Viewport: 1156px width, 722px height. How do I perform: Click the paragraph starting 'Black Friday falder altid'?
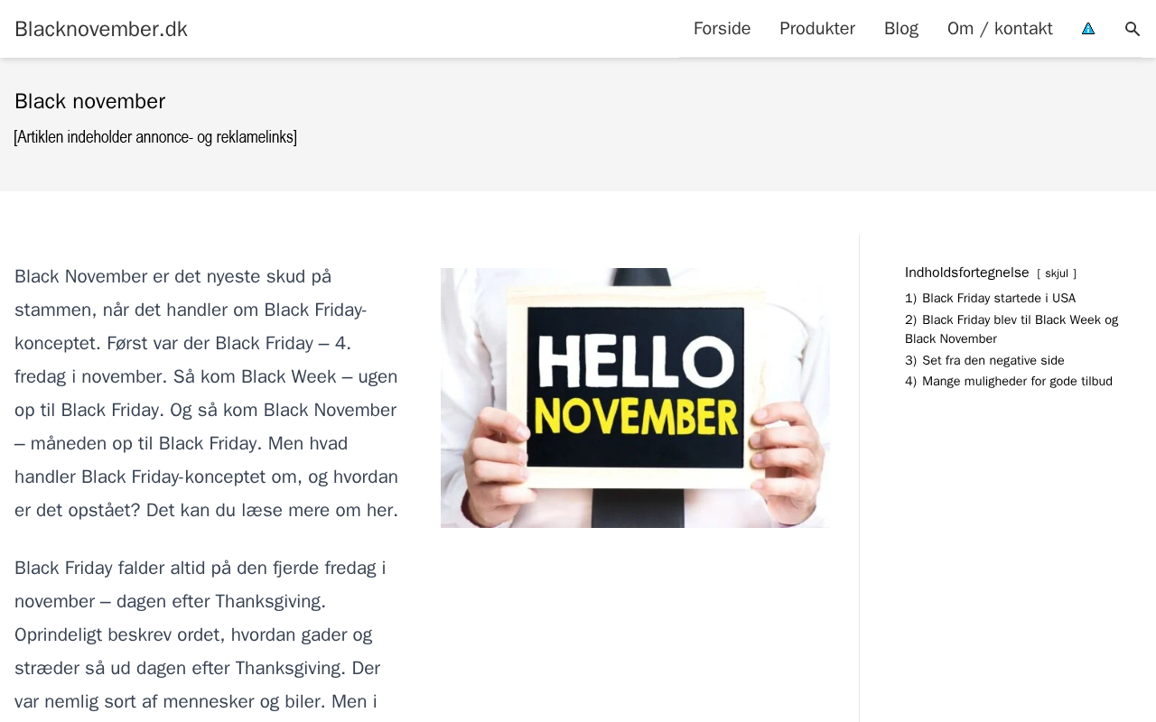200,634
